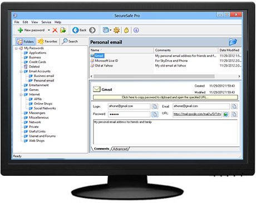Click into the Email field
Viewport: 256px width, 203px height.
pyautogui.click(x=201, y=106)
